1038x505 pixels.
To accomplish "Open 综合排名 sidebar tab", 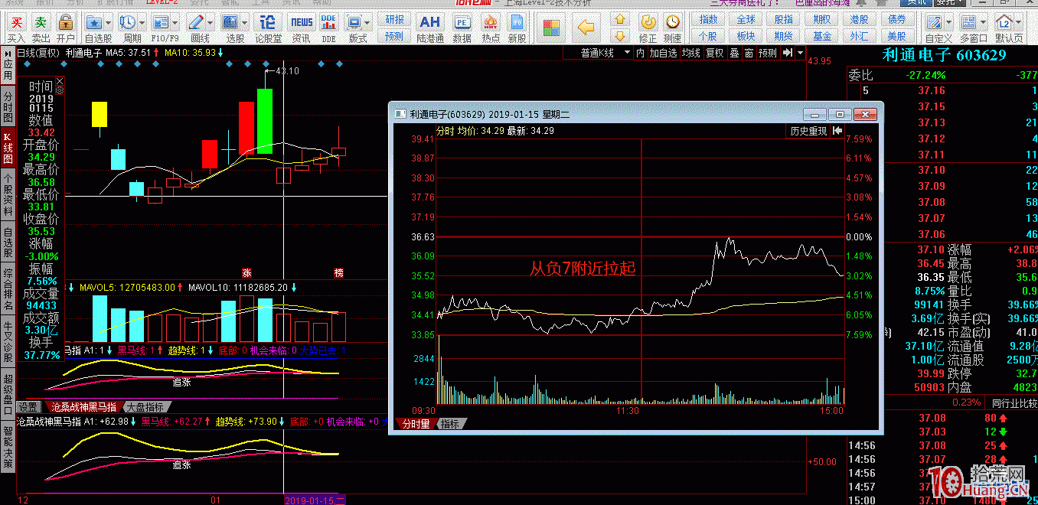I will coord(8,290).
